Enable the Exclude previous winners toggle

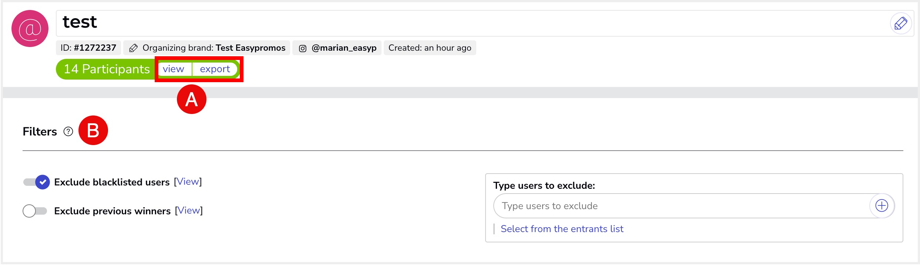pyautogui.click(x=35, y=211)
